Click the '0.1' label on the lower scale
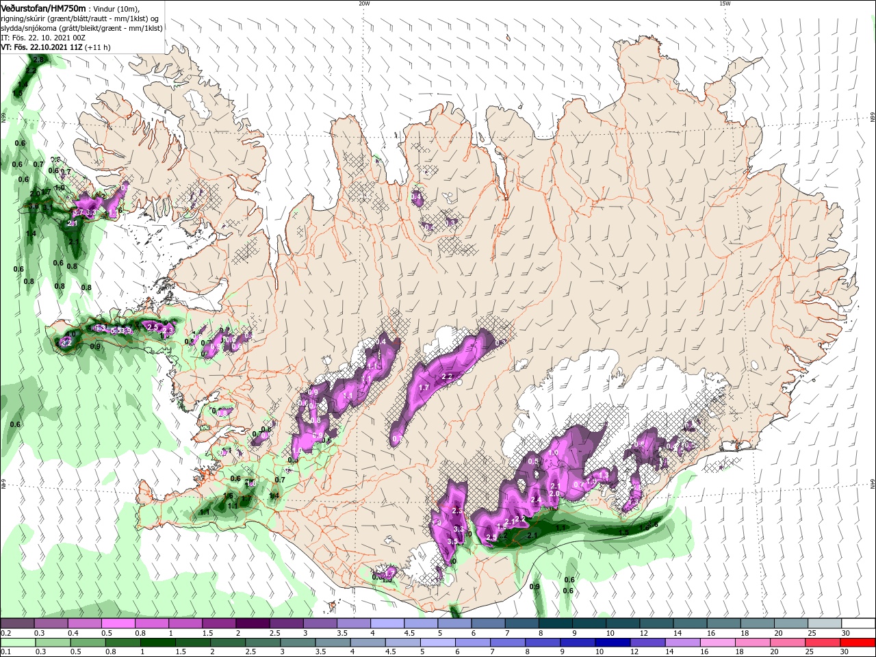Viewport: 876px width, 657px height. click(5, 652)
